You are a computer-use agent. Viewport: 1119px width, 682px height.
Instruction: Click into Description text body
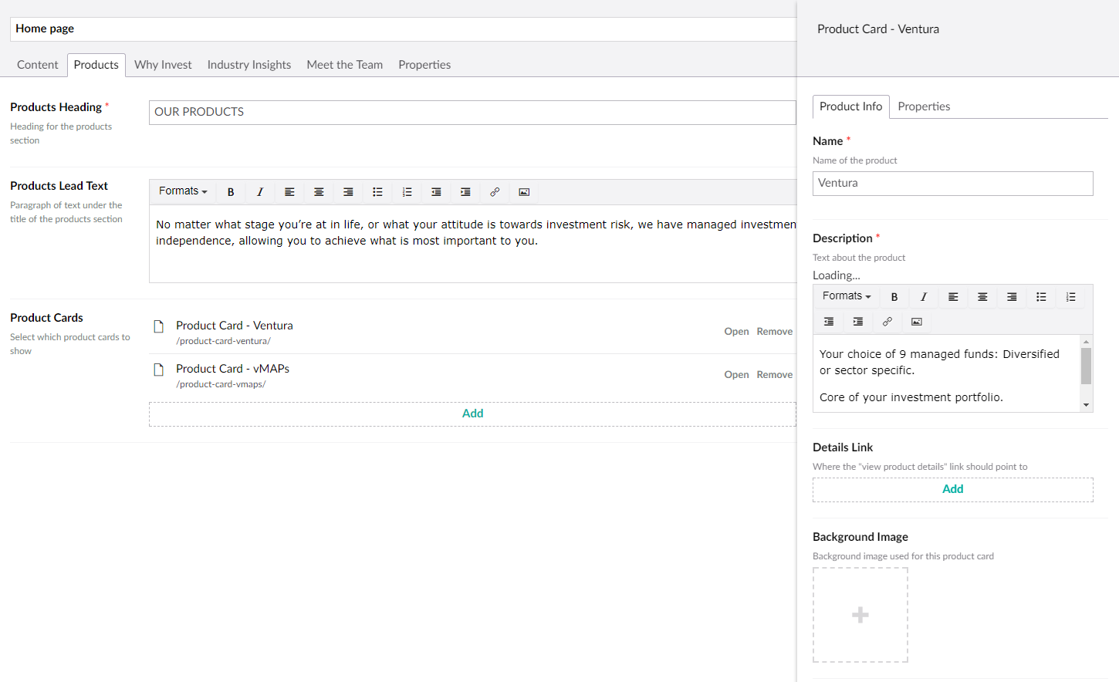[x=947, y=373]
